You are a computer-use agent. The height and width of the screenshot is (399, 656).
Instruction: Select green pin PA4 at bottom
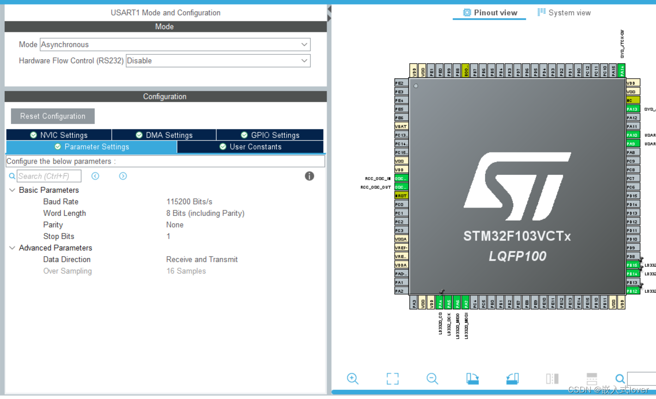(x=440, y=302)
